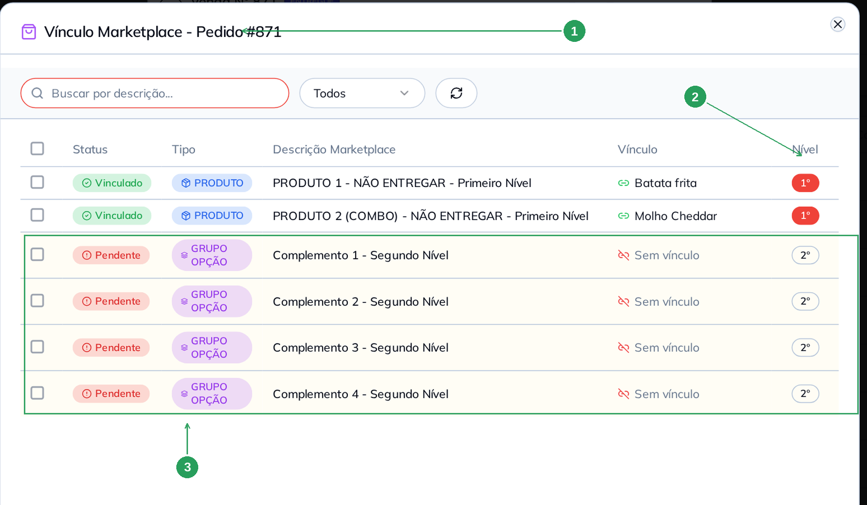
Task: Click the GRUPO OPÇÃO tag for Complemento 3
Action: (212, 348)
